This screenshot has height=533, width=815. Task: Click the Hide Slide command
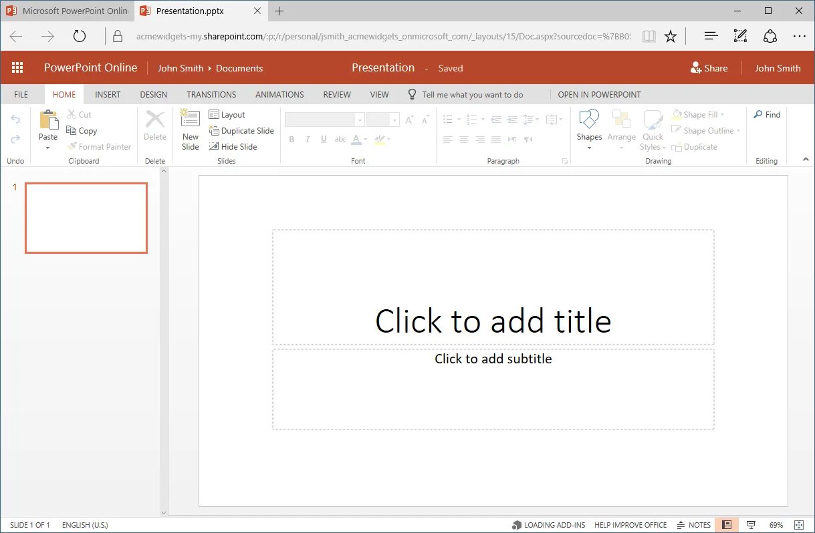[x=233, y=147]
